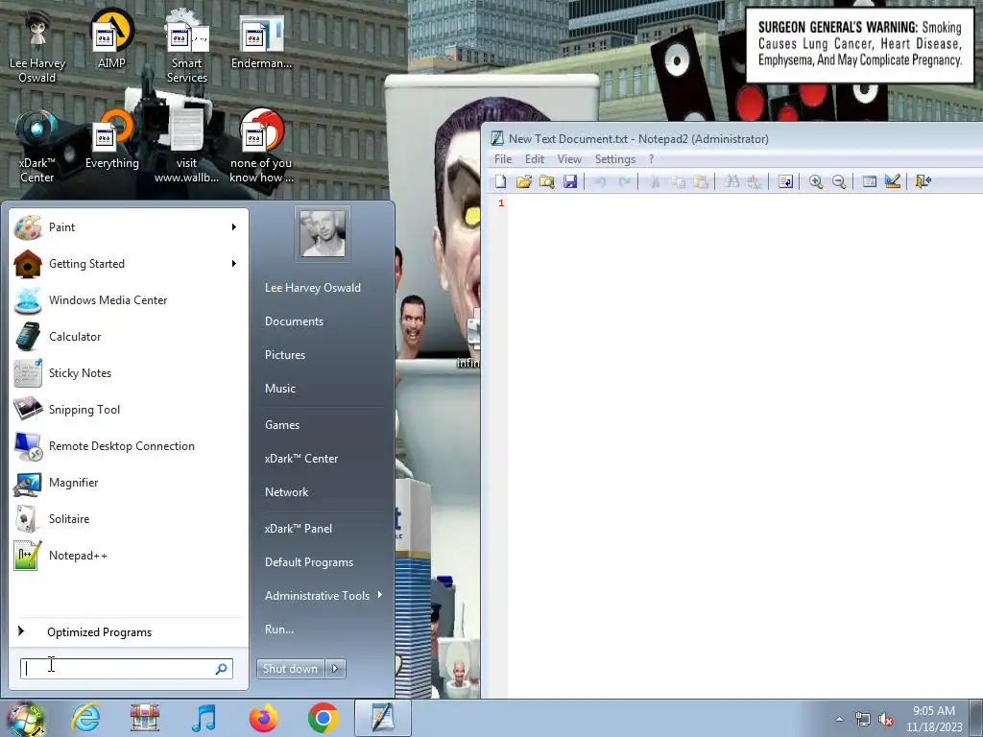Screen dimensions: 983x737
Task: Launch Notepad++ from the Start menu
Action: [129, 556]
